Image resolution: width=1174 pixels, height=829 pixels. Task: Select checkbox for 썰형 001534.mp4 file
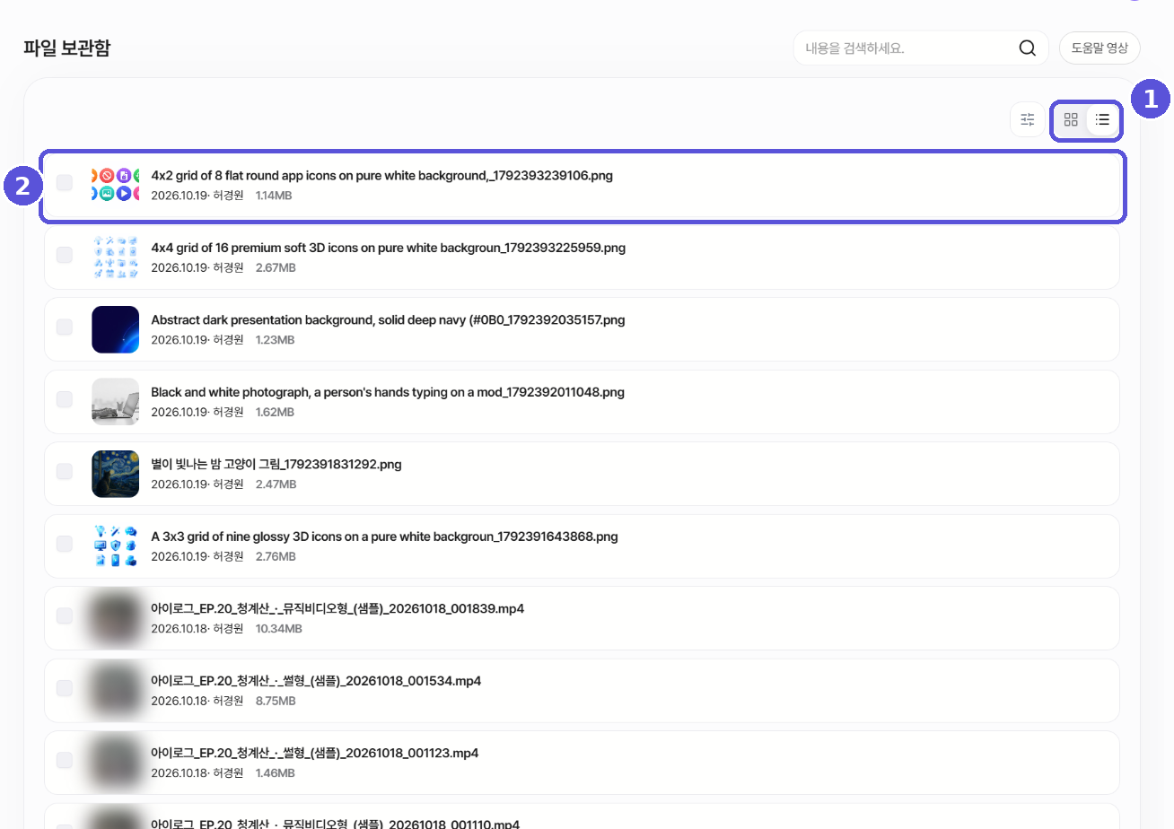pos(65,688)
